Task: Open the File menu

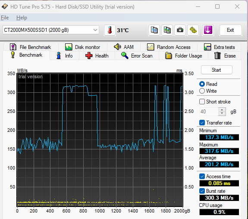Action: coord(5,18)
